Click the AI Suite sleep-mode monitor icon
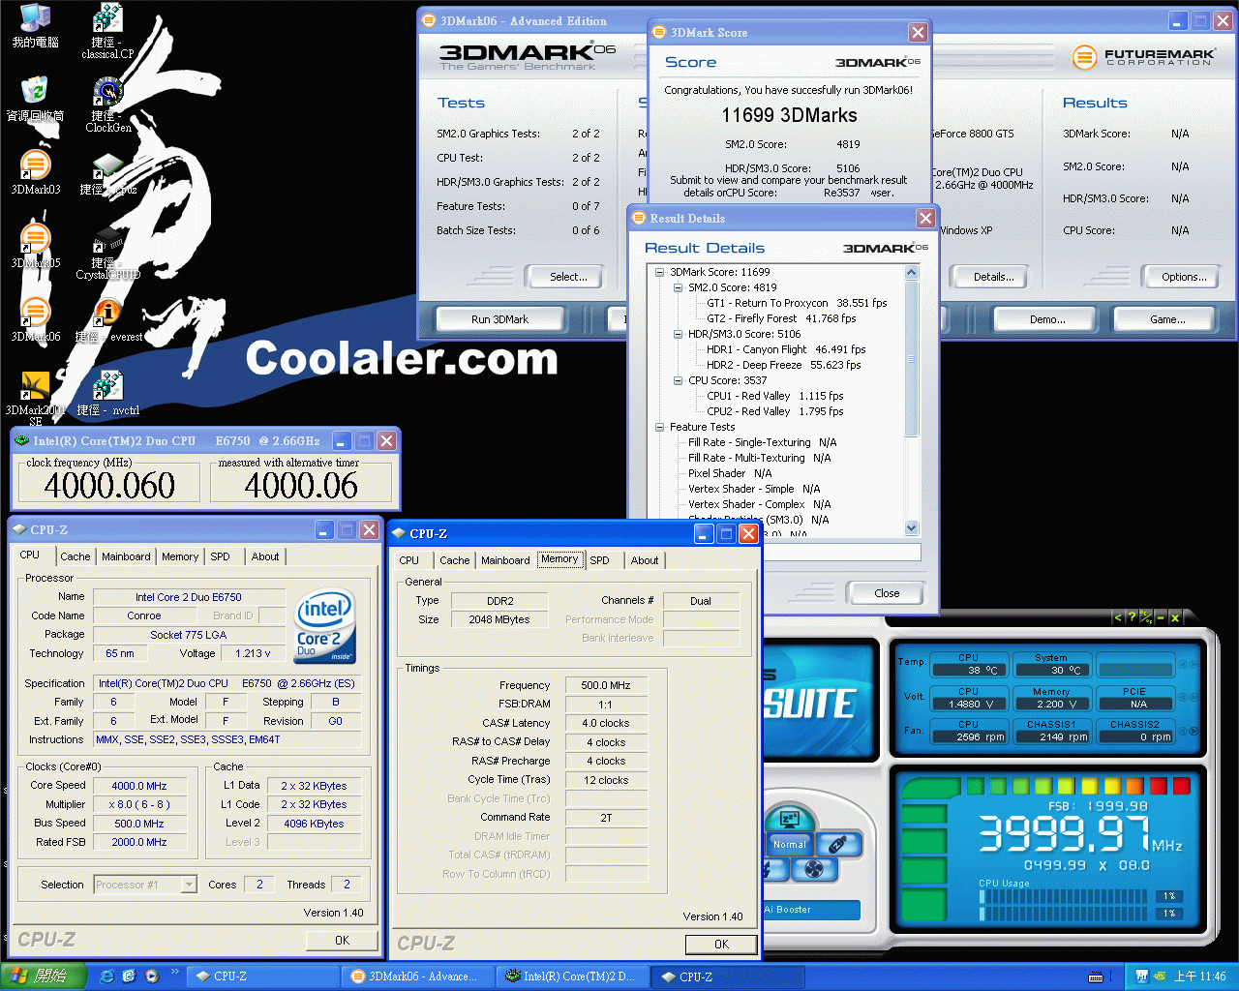 click(x=789, y=819)
